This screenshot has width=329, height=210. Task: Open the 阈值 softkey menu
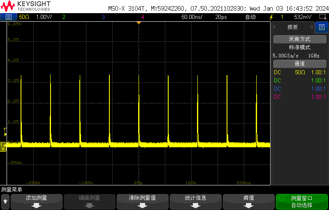248,201
